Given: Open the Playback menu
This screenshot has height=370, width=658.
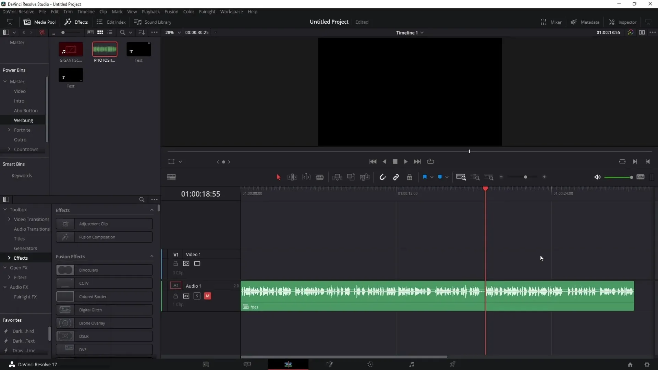Looking at the screenshot, I should click(x=150, y=12).
